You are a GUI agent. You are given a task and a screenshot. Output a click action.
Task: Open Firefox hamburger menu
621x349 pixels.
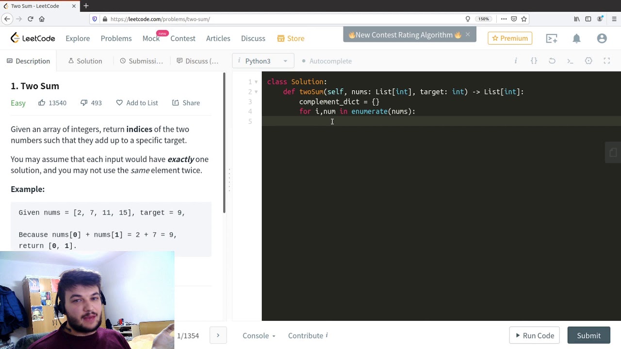[614, 19]
